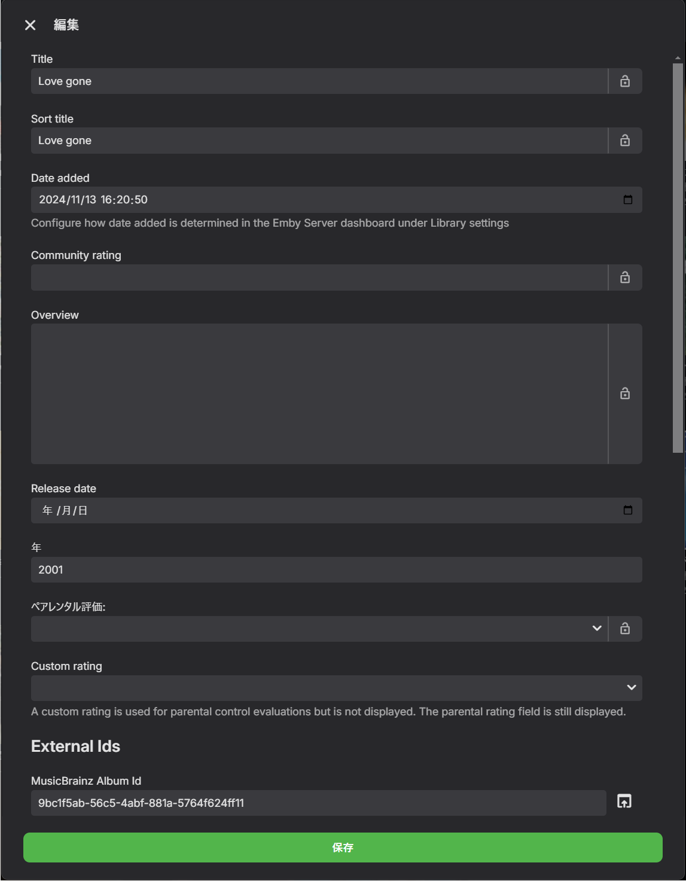This screenshot has height=881, width=686.
Task: Click the Title text field
Action: (319, 81)
